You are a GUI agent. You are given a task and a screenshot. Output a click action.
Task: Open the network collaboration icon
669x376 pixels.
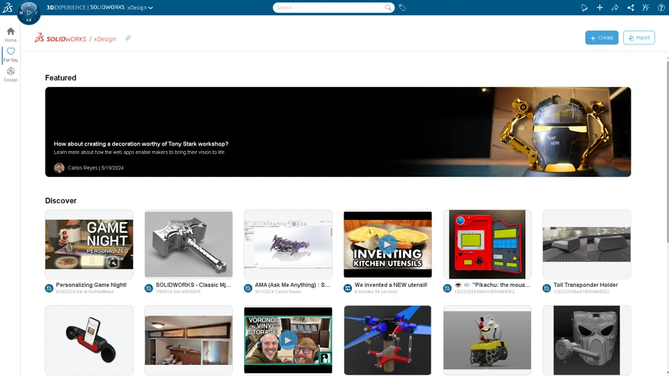point(630,8)
